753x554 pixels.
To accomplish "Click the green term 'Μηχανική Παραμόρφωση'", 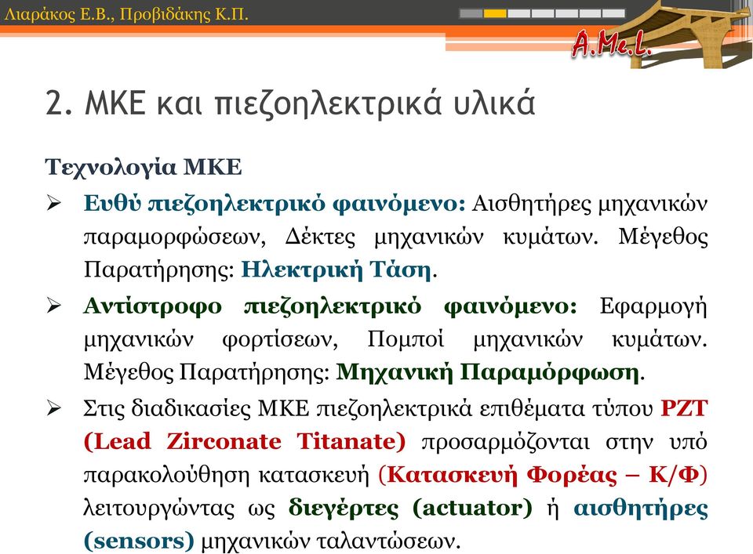I will click(487, 372).
